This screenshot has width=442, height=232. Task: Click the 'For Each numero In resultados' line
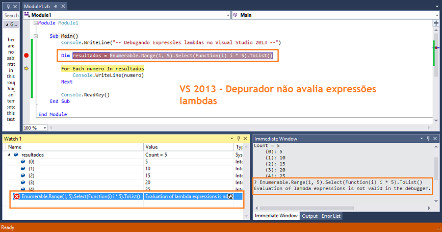click(x=102, y=68)
